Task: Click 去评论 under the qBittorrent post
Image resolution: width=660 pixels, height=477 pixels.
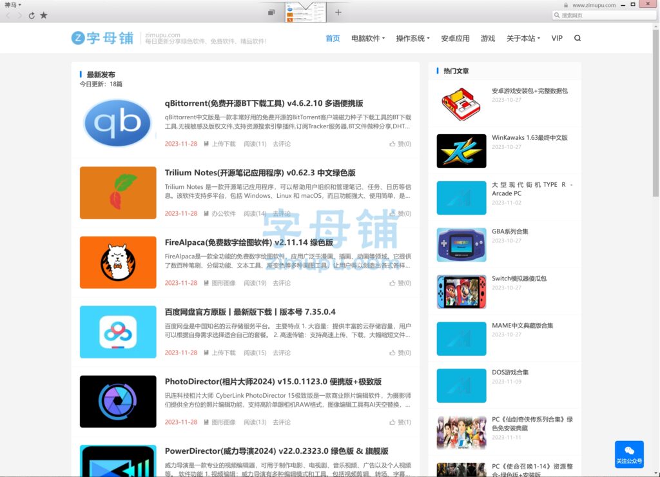Action: 282,144
